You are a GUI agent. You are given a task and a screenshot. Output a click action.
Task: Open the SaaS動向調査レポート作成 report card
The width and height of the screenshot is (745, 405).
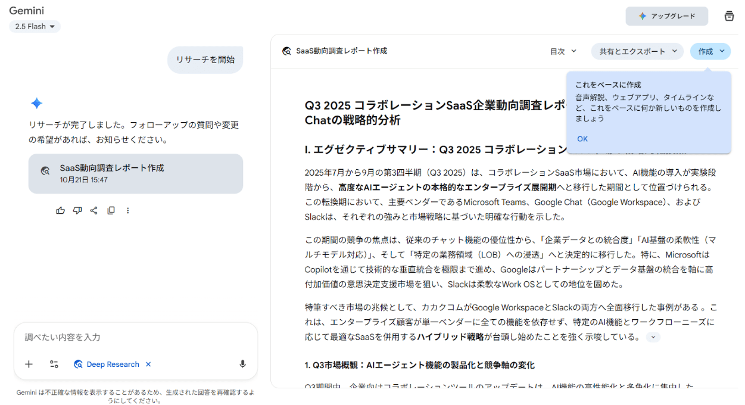pyautogui.click(x=136, y=173)
